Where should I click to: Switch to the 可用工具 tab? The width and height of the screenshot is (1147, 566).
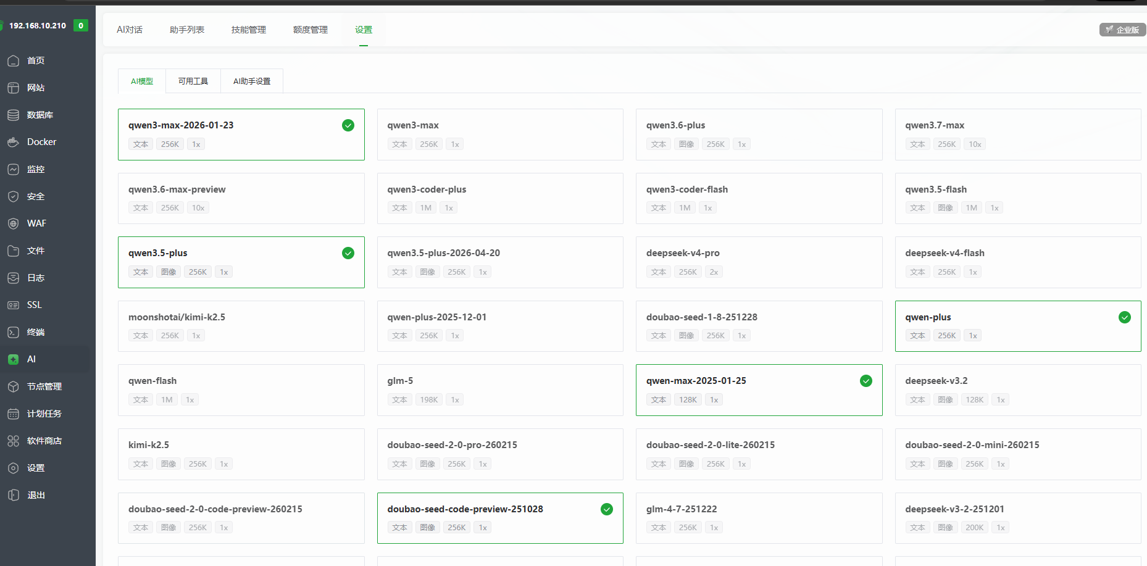pos(193,81)
